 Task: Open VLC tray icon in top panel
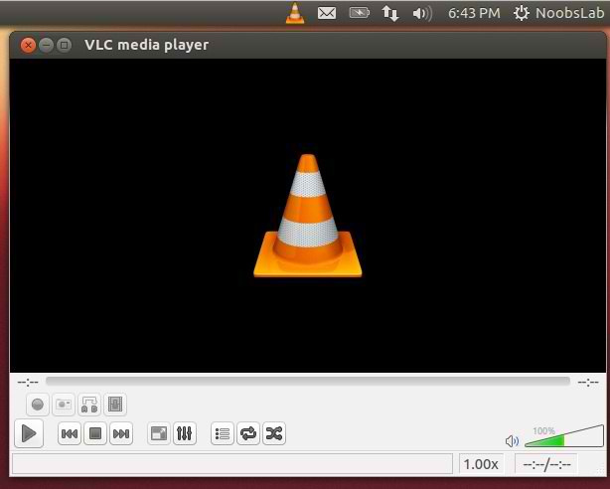click(x=295, y=13)
